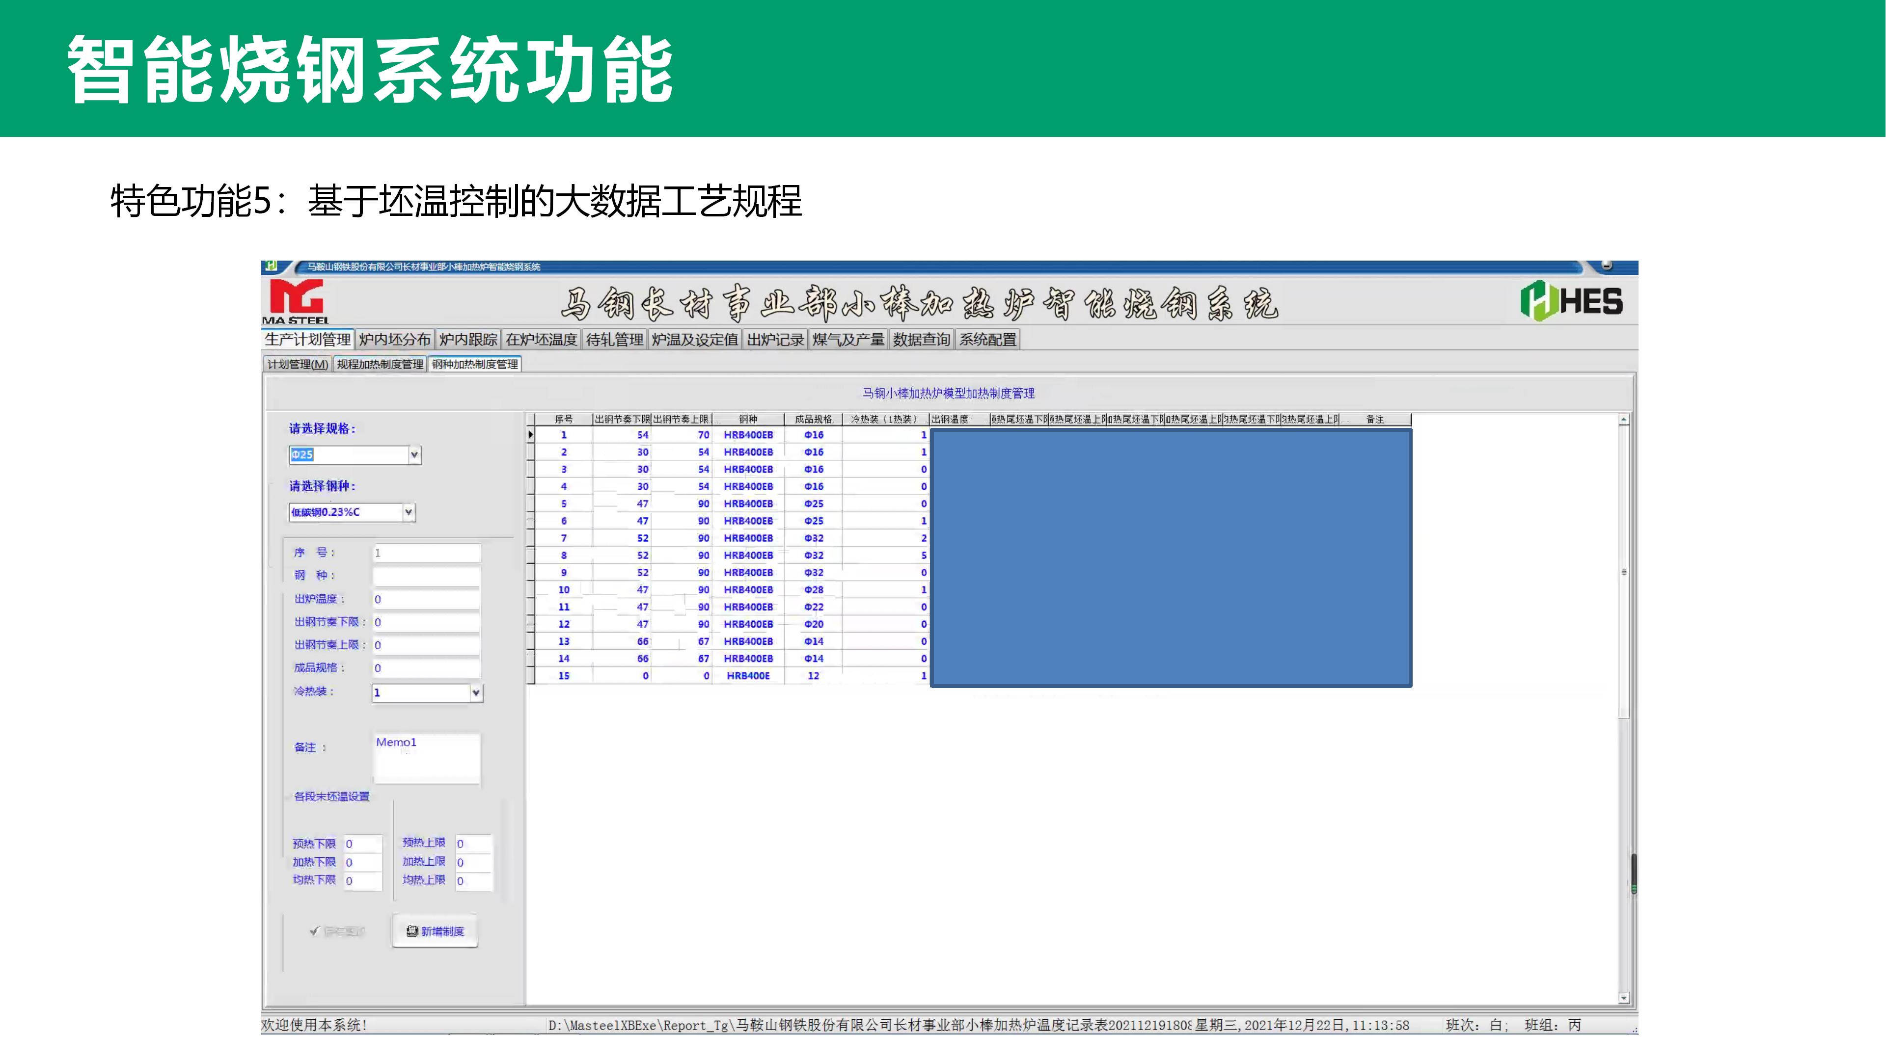
Task: Click the app icon in the title bar
Action: pyautogui.click(x=271, y=265)
